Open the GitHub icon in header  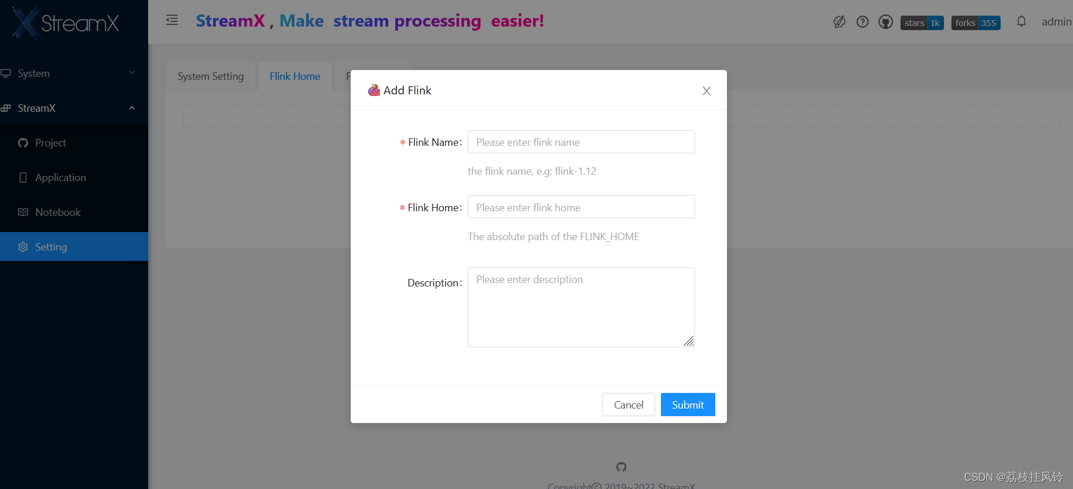click(885, 22)
